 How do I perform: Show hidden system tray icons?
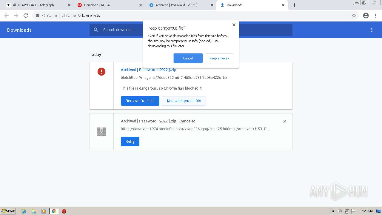point(333,211)
